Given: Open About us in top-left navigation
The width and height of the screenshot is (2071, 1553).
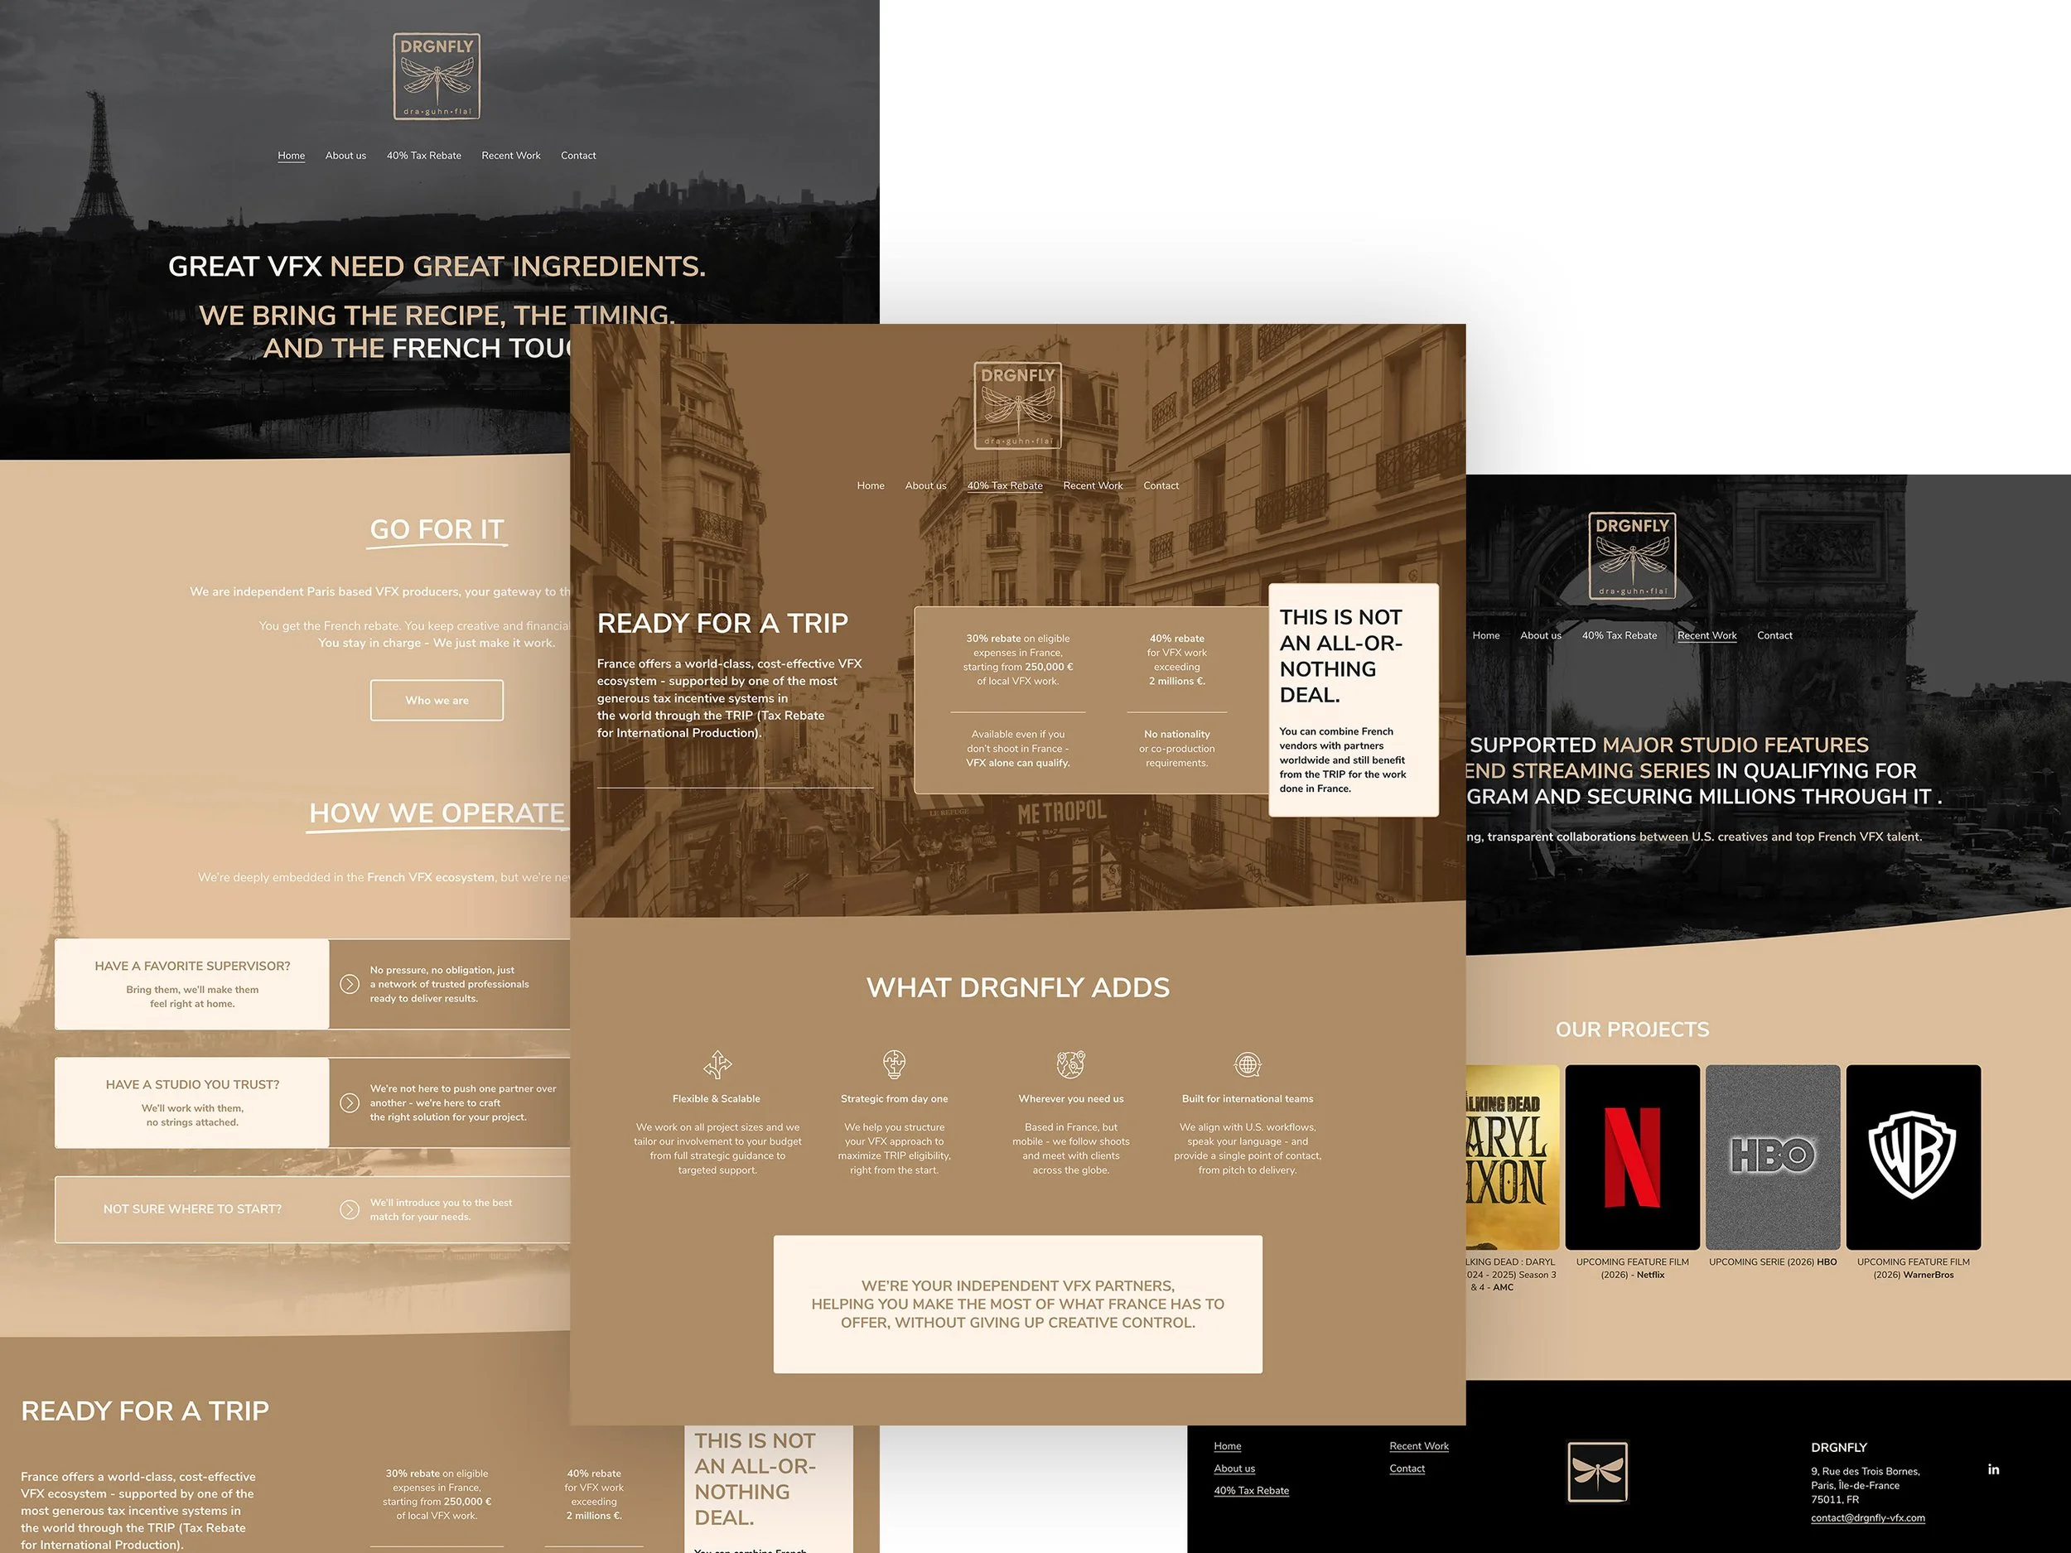Looking at the screenshot, I should click(x=345, y=156).
